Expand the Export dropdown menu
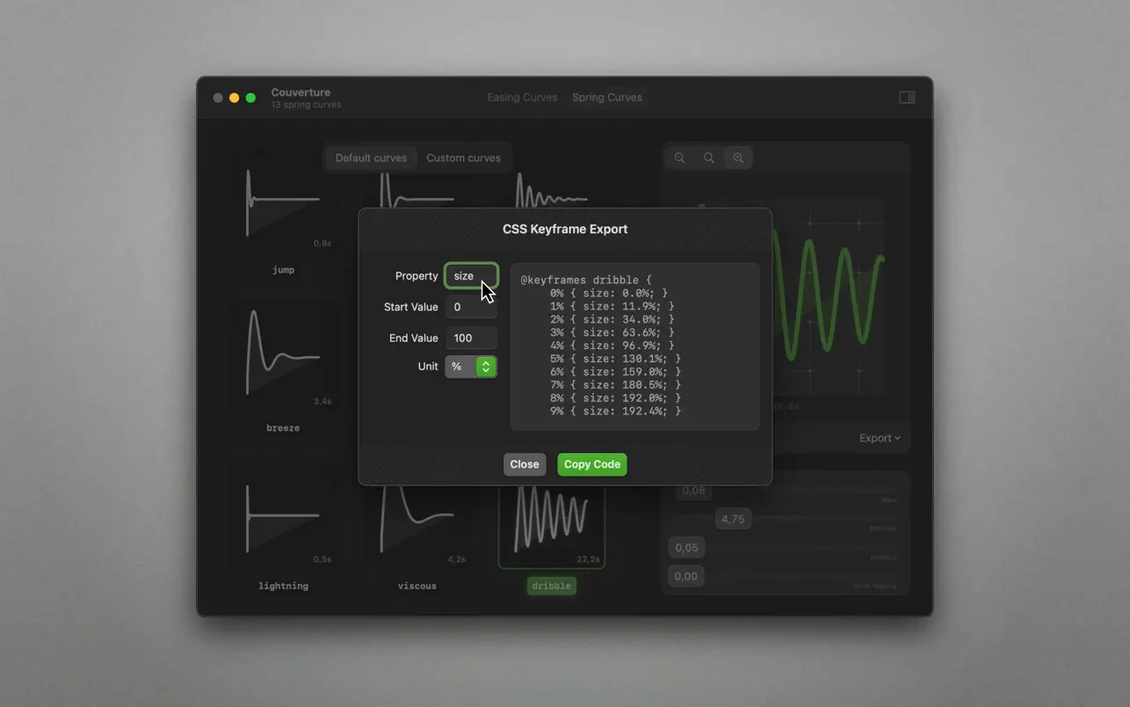 tap(879, 438)
